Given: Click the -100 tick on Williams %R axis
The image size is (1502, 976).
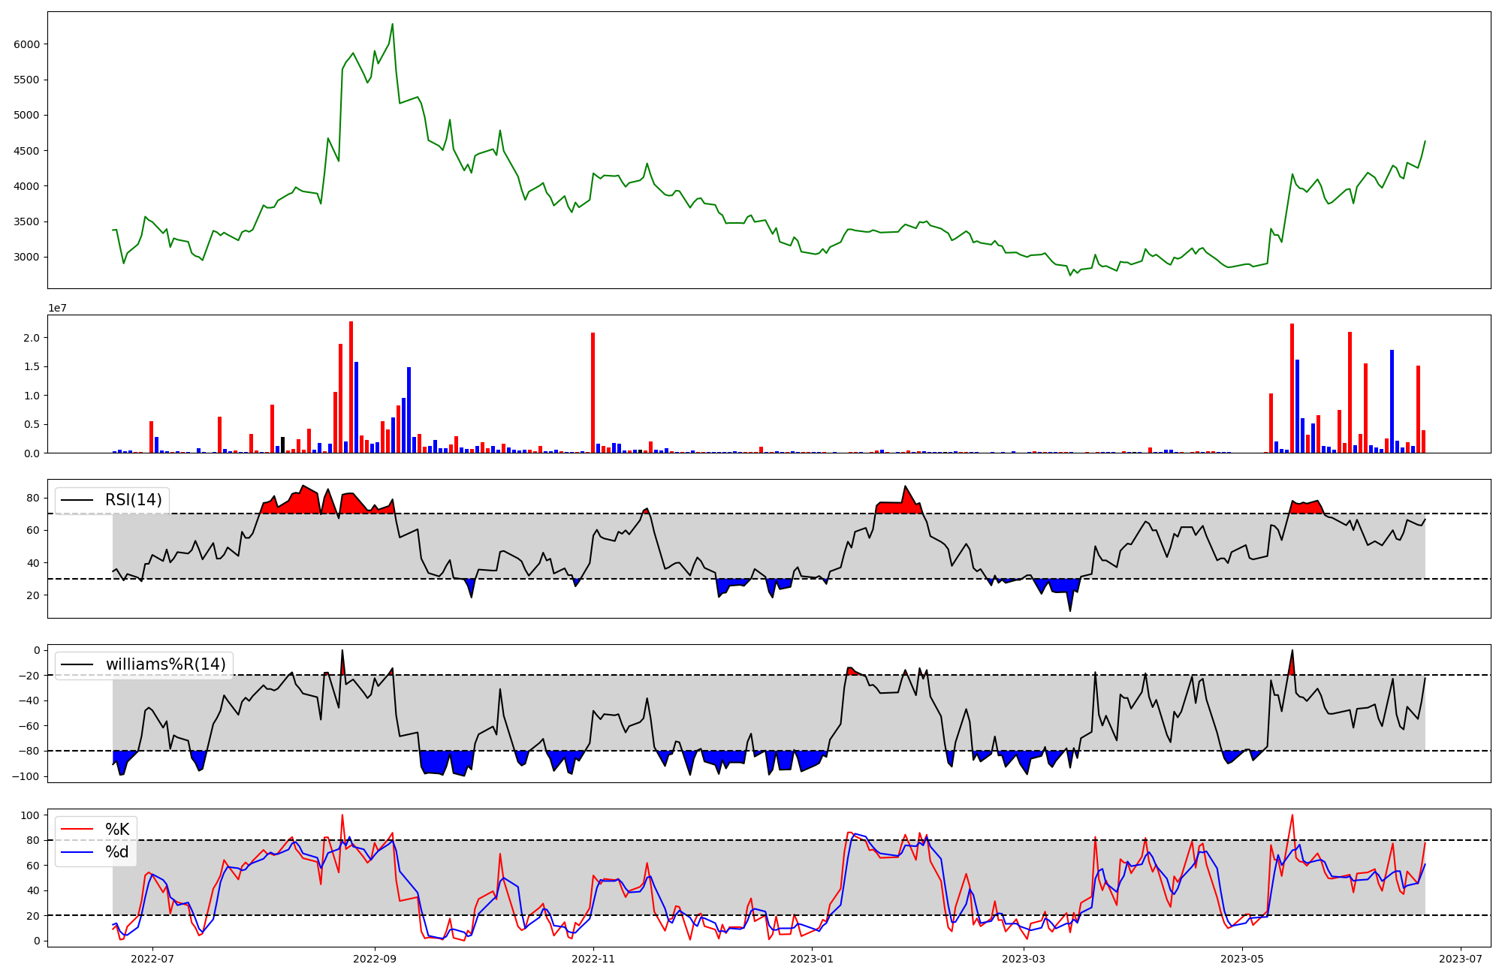Looking at the screenshot, I should coord(25,776).
